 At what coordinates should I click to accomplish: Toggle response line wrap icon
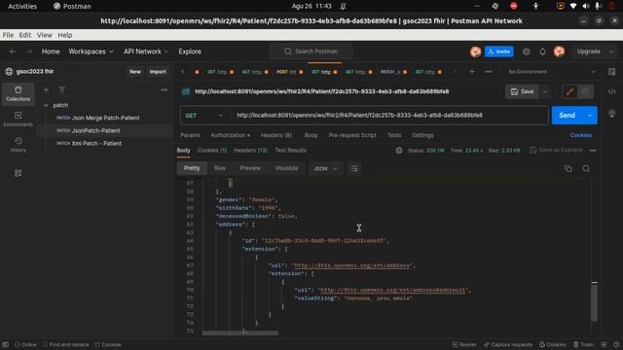coord(354,168)
